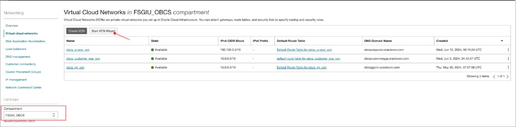
Task: Click Start VCN Wizard button
Action: click(103, 31)
